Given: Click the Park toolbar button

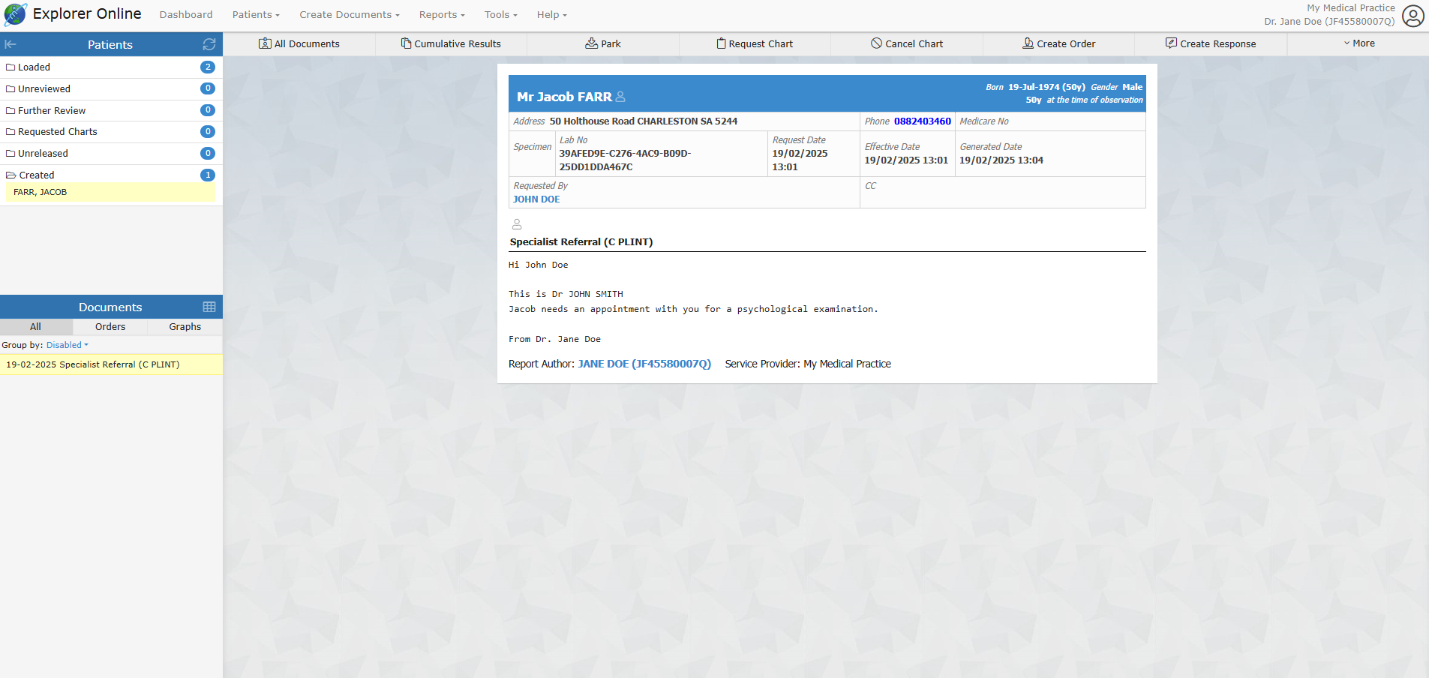Looking at the screenshot, I should point(603,43).
